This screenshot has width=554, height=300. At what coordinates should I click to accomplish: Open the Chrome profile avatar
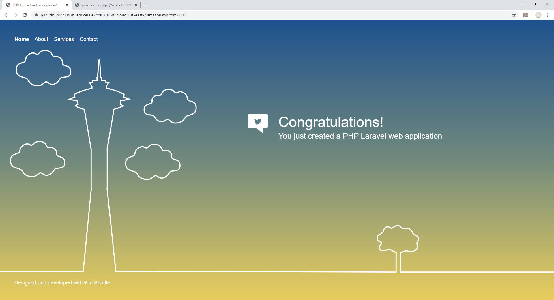pyautogui.click(x=538, y=15)
